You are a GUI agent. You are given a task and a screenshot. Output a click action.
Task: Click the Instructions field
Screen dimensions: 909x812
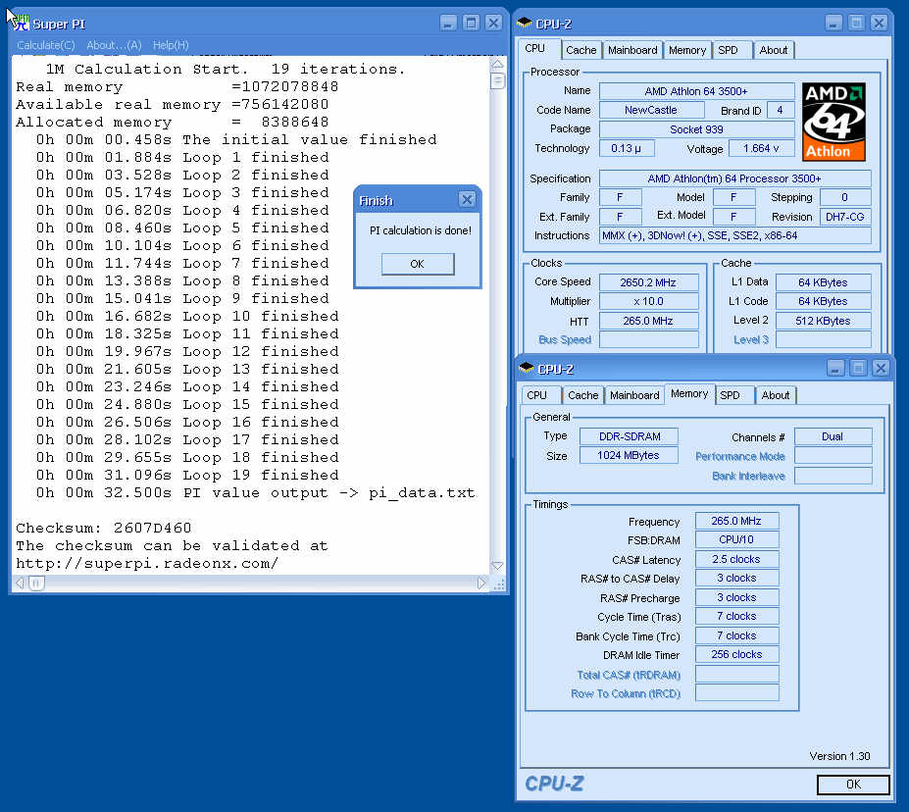point(734,235)
